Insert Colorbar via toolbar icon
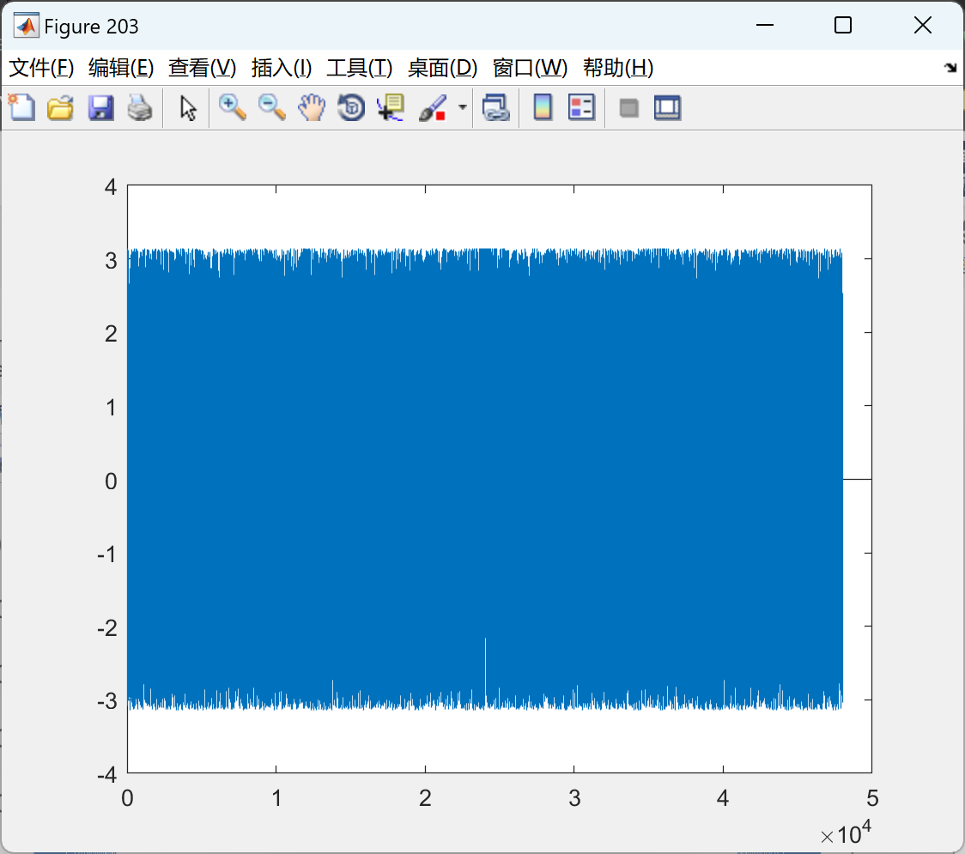Screen dimensions: 965x854 [543, 107]
